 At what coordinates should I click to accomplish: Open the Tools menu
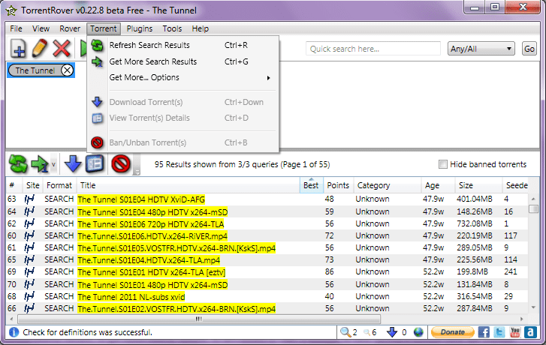pyautogui.click(x=172, y=28)
